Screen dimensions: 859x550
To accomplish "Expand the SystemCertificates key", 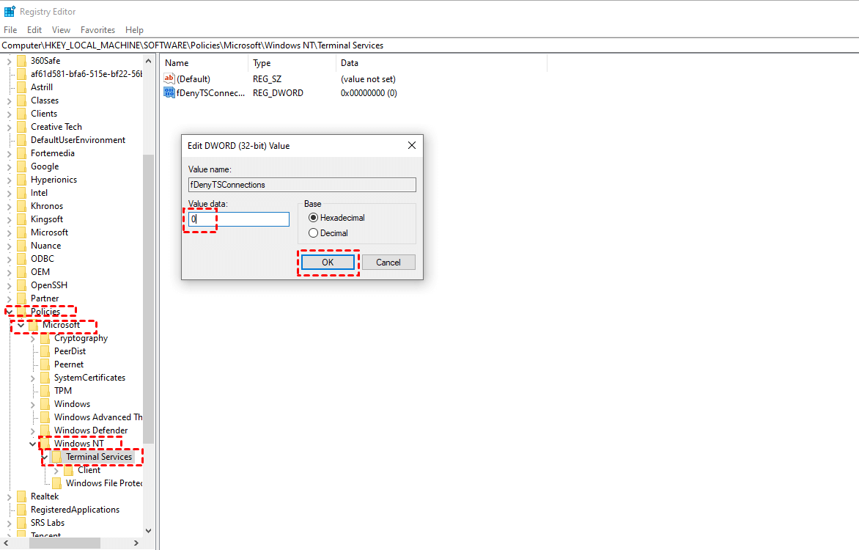I will click(33, 378).
